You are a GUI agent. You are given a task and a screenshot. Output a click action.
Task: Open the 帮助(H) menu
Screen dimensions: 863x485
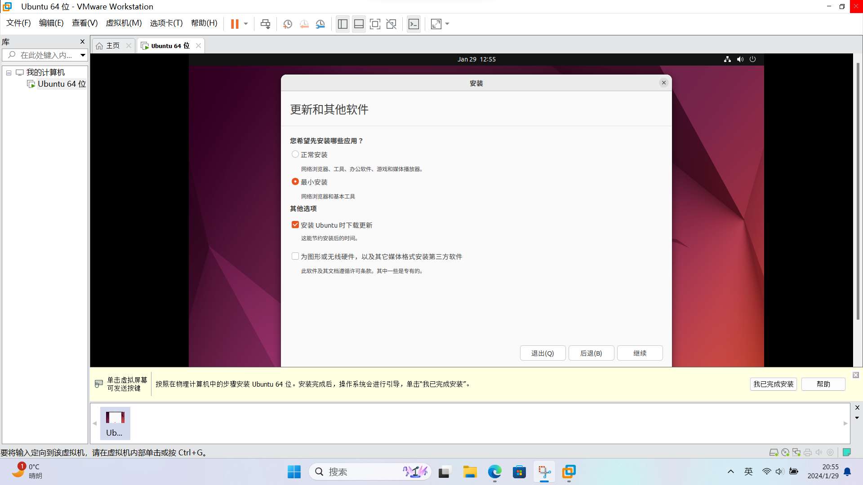[x=204, y=23]
